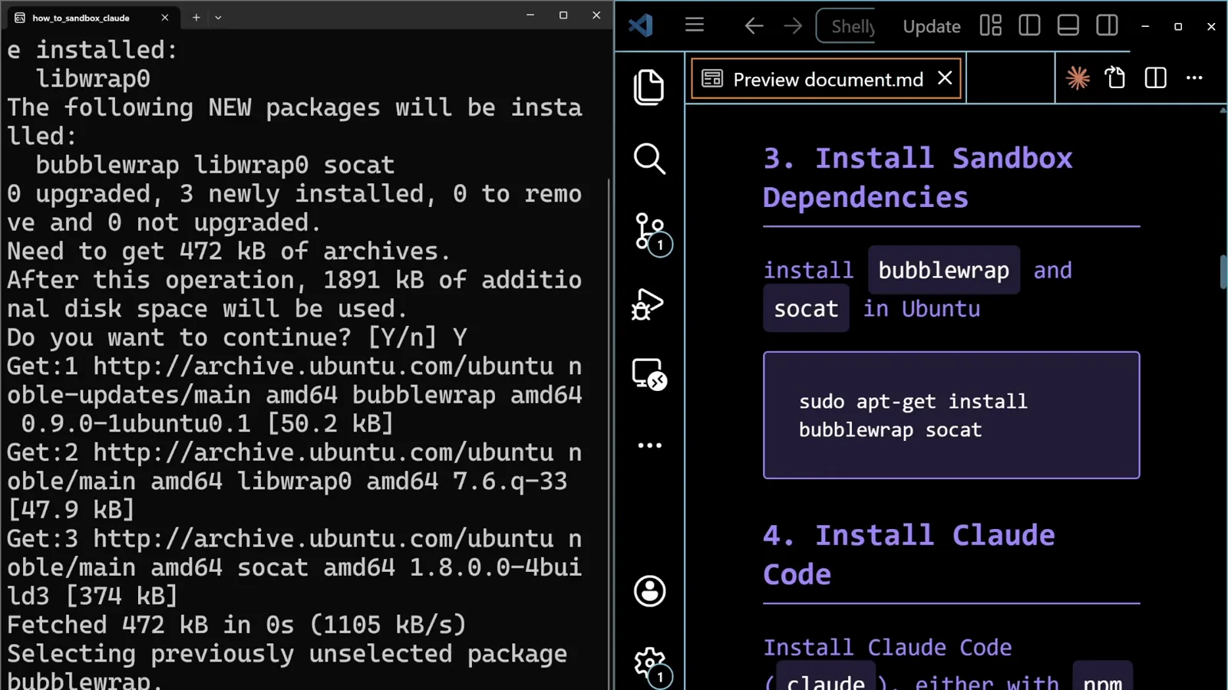Maximize the VS Code window
The width and height of the screenshot is (1228, 690).
(x=1178, y=26)
